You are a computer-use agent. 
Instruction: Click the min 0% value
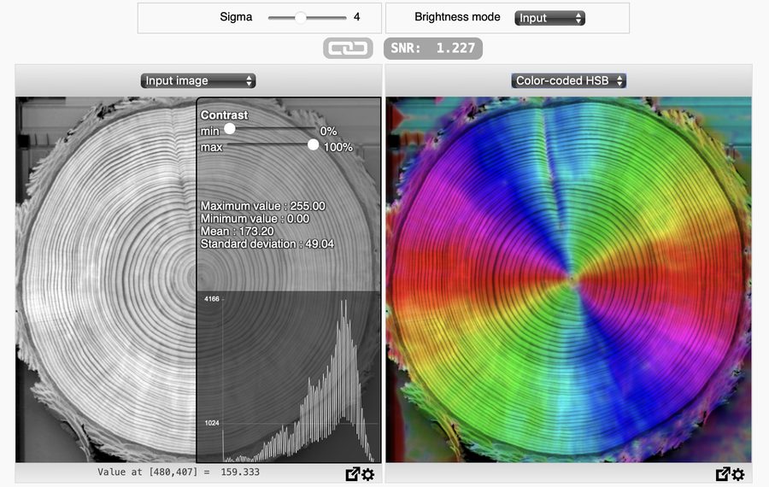tap(328, 131)
